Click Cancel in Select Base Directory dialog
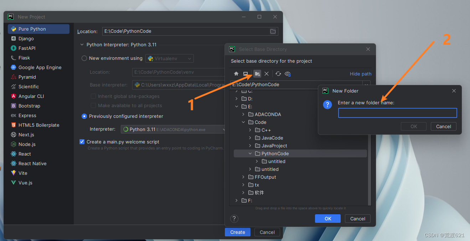 coord(358,219)
